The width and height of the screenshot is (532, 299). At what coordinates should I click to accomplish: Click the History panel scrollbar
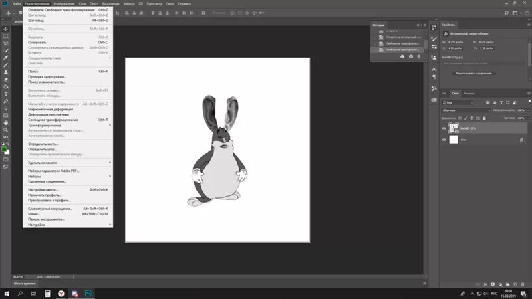tap(426, 43)
